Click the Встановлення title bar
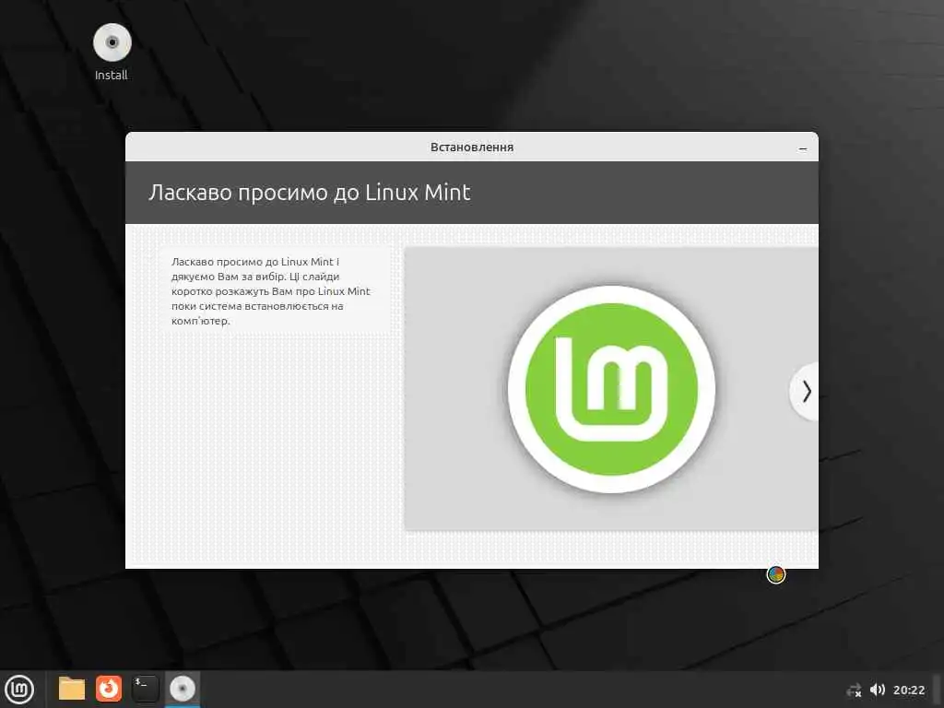 coord(472,147)
